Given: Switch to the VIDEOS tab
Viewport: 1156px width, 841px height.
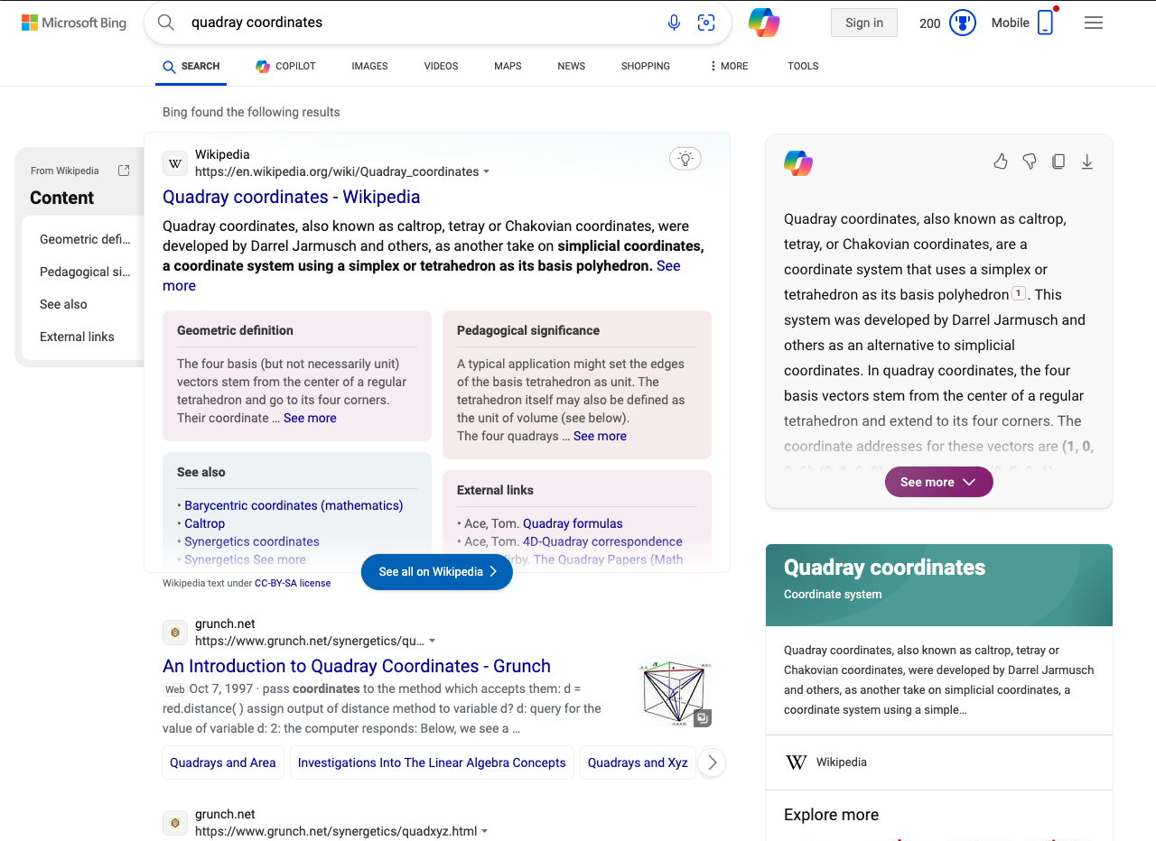Looking at the screenshot, I should point(441,66).
